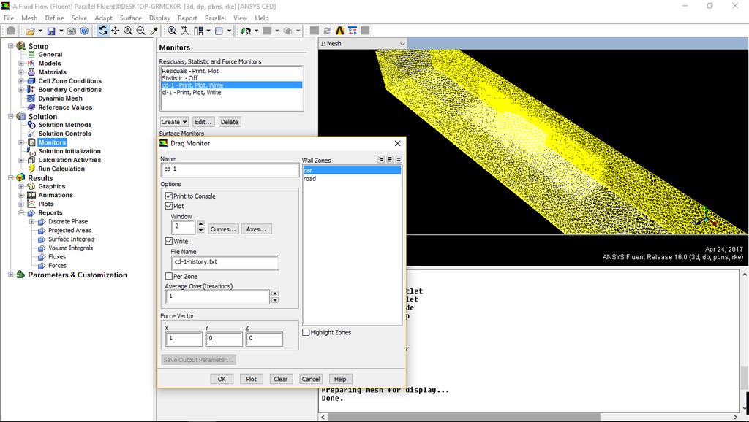Screen dimensions: 749x422
Task: Select the pan (translate) view tool
Action: 115,31
